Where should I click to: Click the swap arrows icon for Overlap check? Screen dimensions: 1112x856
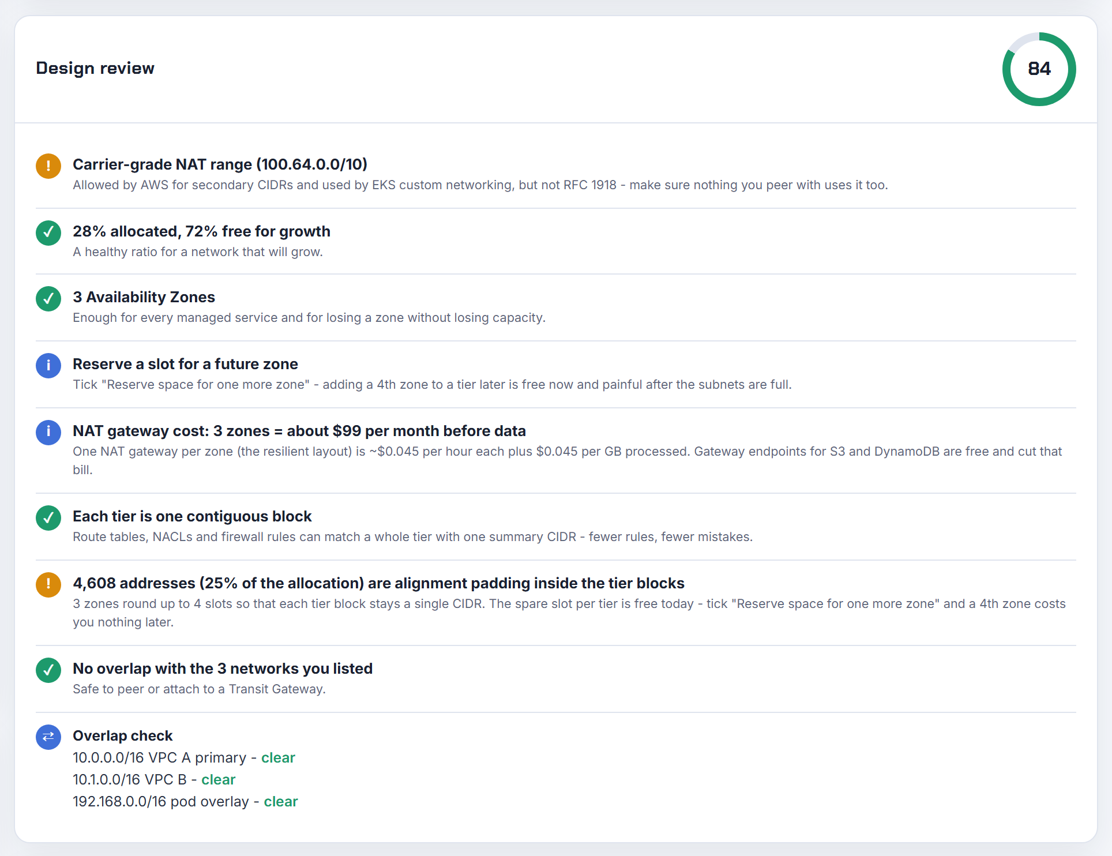(x=48, y=737)
